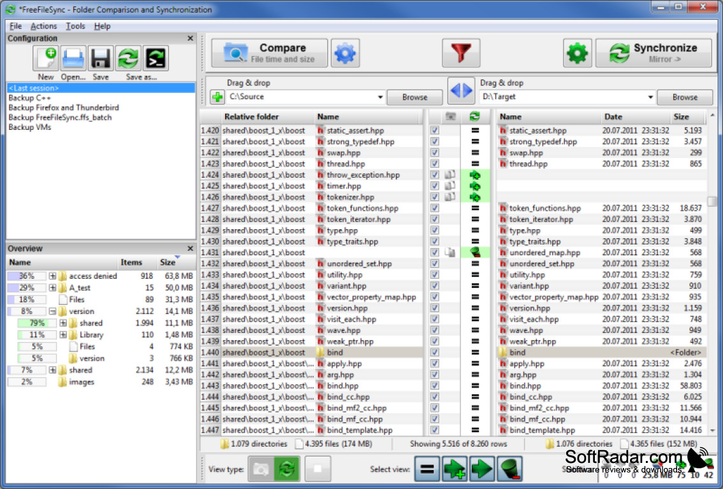The width and height of the screenshot is (723, 489).
Task: Open the comparison settings gear icon
Action: click(346, 53)
